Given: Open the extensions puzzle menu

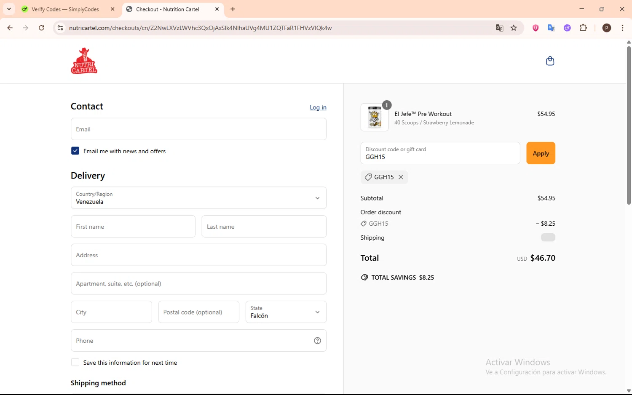Looking at the screenshot, I should point(584,28).
